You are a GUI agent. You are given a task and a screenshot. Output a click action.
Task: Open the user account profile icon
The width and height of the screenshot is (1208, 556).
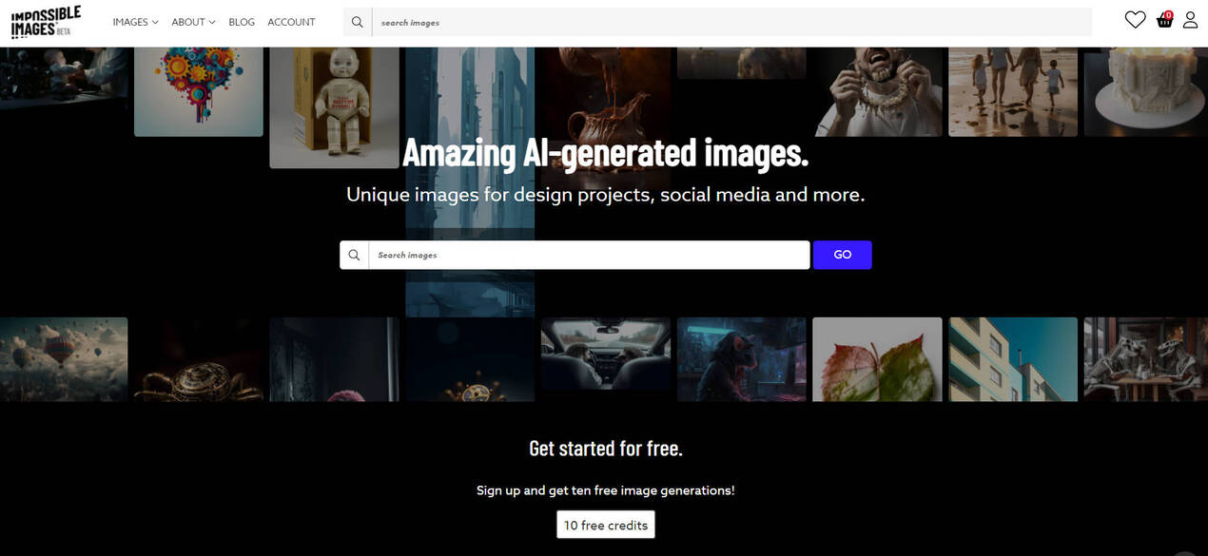tap(1190, 20)
